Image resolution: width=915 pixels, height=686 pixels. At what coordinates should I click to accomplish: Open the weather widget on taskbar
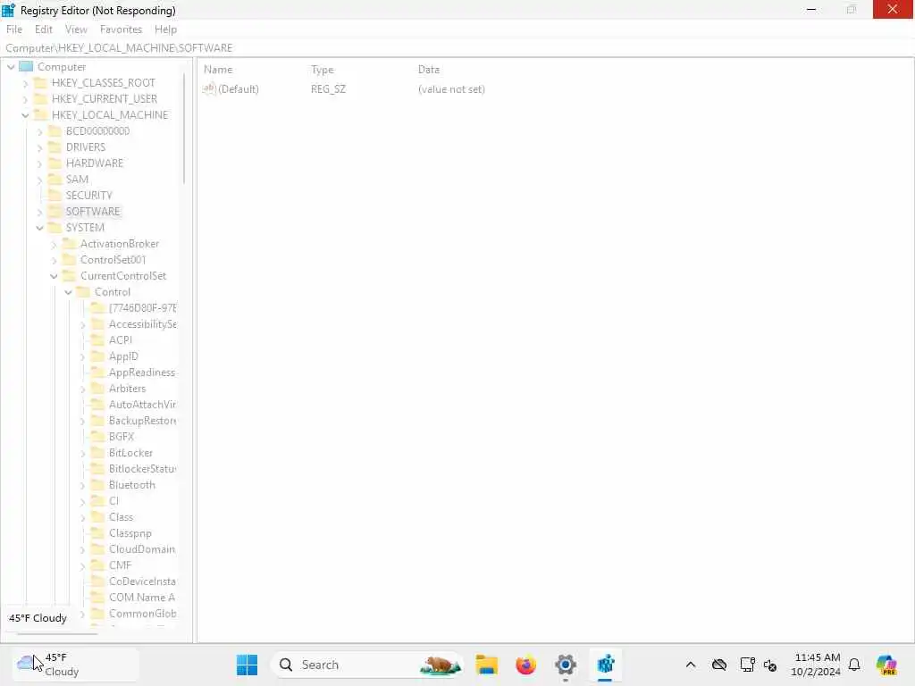(x=75, y=665)
